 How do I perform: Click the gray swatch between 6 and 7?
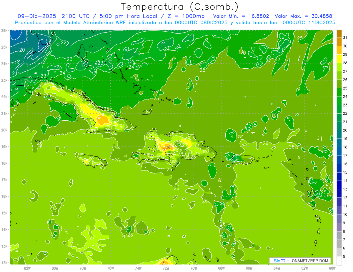point(339,244)
